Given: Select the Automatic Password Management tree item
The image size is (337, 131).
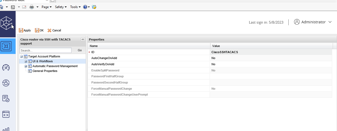Looking at the screenshot, I should click(55, 66).
